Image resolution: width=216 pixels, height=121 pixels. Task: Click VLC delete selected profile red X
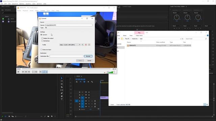[86, 45]
